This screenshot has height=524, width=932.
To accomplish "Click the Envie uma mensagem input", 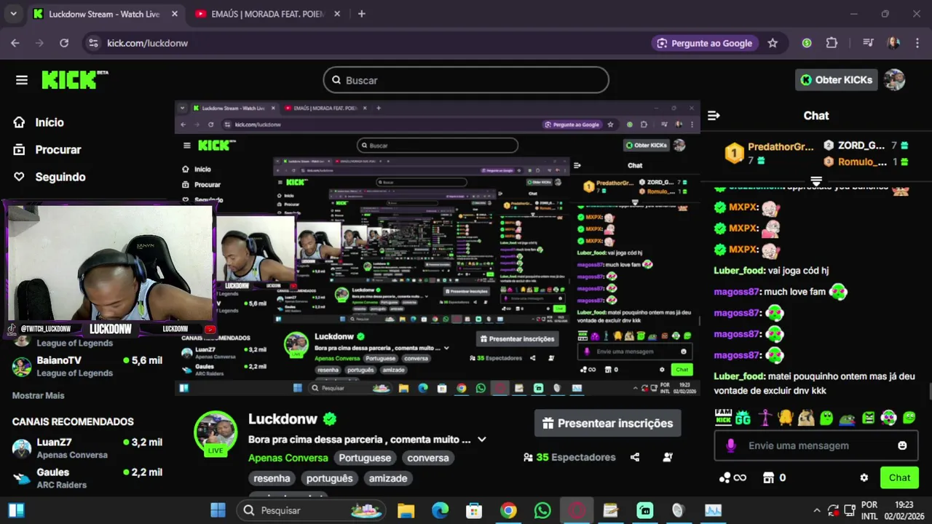I will [816, 445].
